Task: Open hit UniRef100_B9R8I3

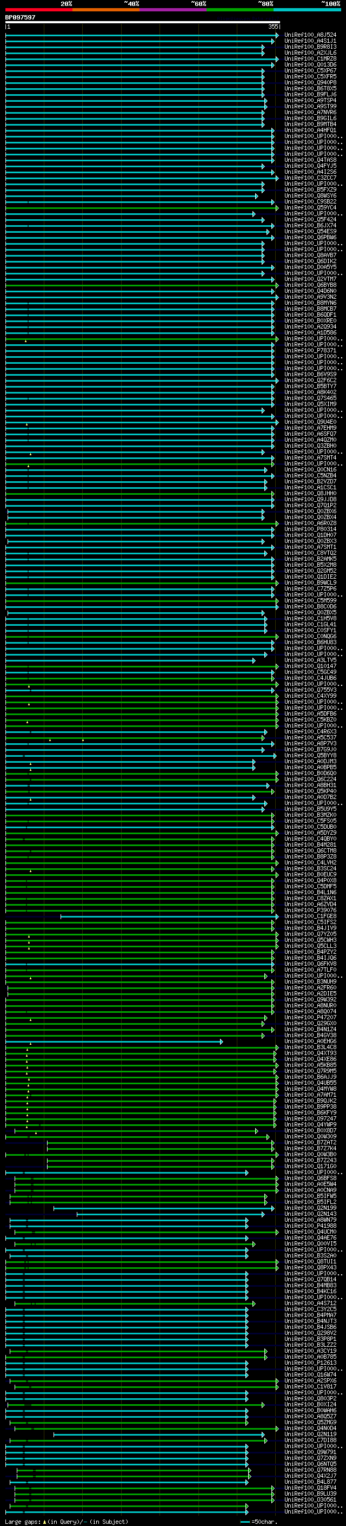Action: pos(310,47)
